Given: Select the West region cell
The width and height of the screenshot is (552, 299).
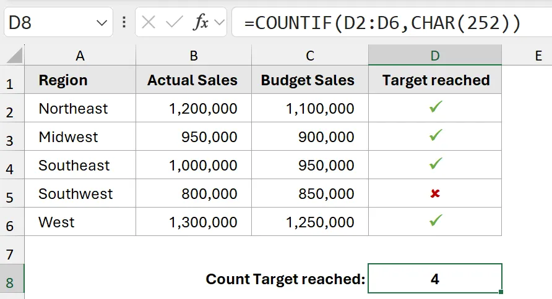Looking at the screenshot, I should 80,222.
